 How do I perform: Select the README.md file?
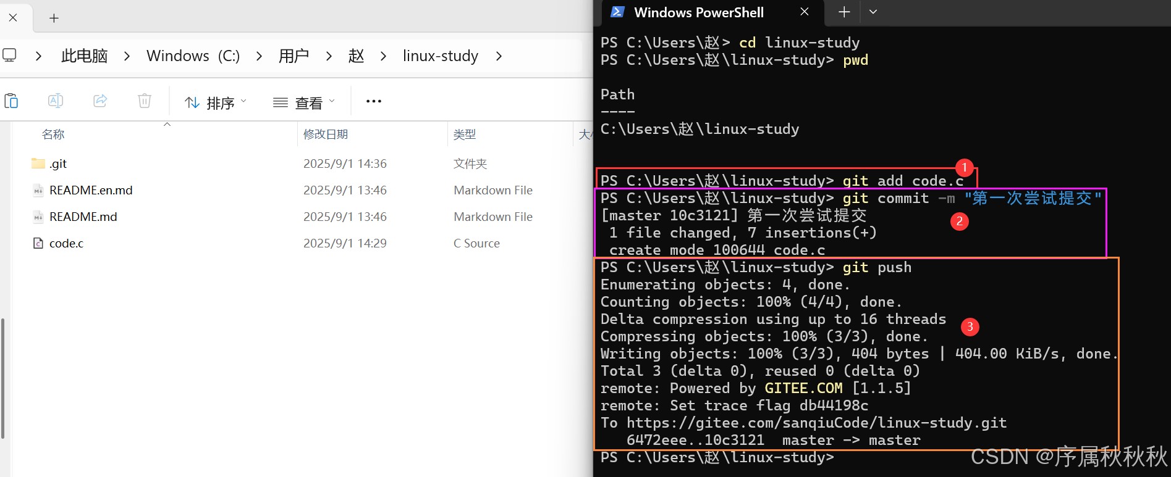tap(83, 217)
